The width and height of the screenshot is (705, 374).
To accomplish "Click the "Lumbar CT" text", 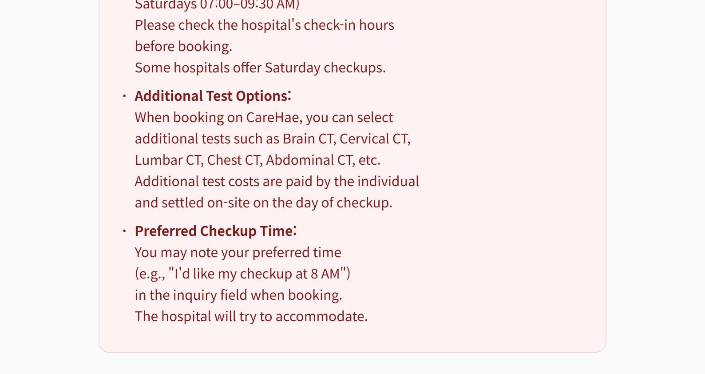I will [168, 160].
